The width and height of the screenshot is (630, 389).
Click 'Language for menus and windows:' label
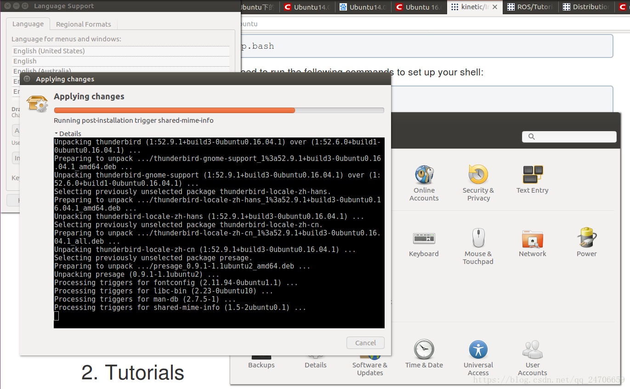click(66, 39)
